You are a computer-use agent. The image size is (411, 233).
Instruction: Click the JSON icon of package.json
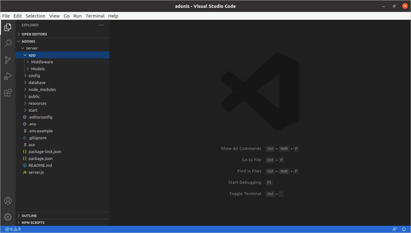click(x=25, y=158)
